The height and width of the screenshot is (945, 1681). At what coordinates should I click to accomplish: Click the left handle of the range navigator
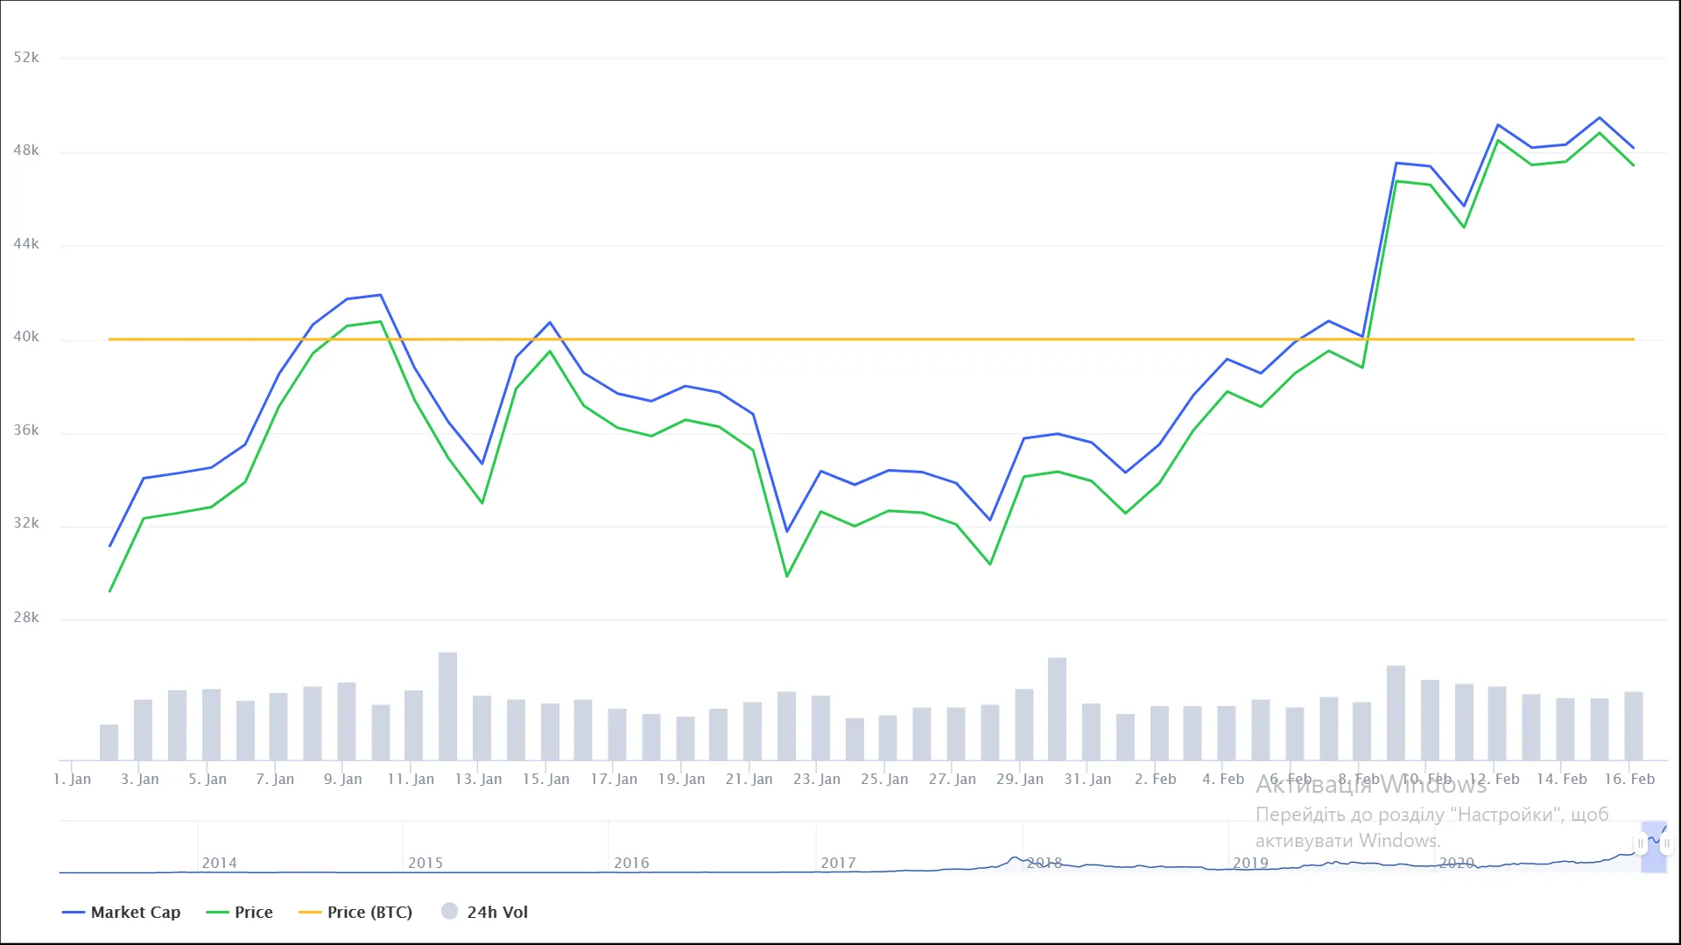1641,843
